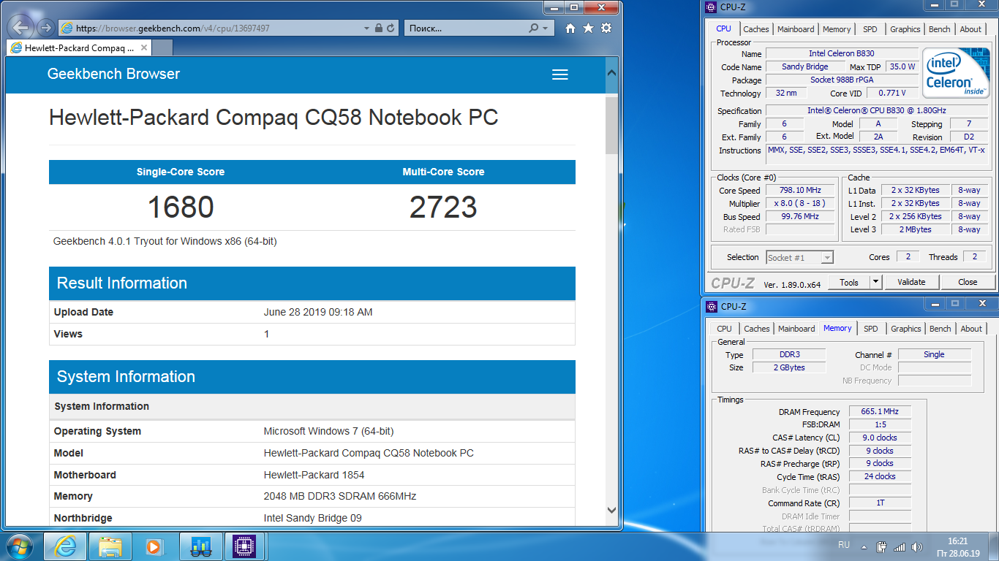Image resolution: width=999 pixels, height=561 pixels.
Task: Open the Internet Explorer home page
Action: pyautogui.click(x=570, y=28)
